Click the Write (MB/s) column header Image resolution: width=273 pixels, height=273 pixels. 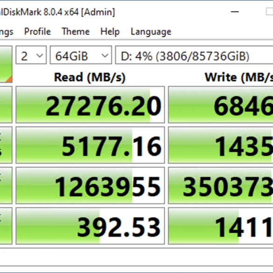(x=239, y=77)
